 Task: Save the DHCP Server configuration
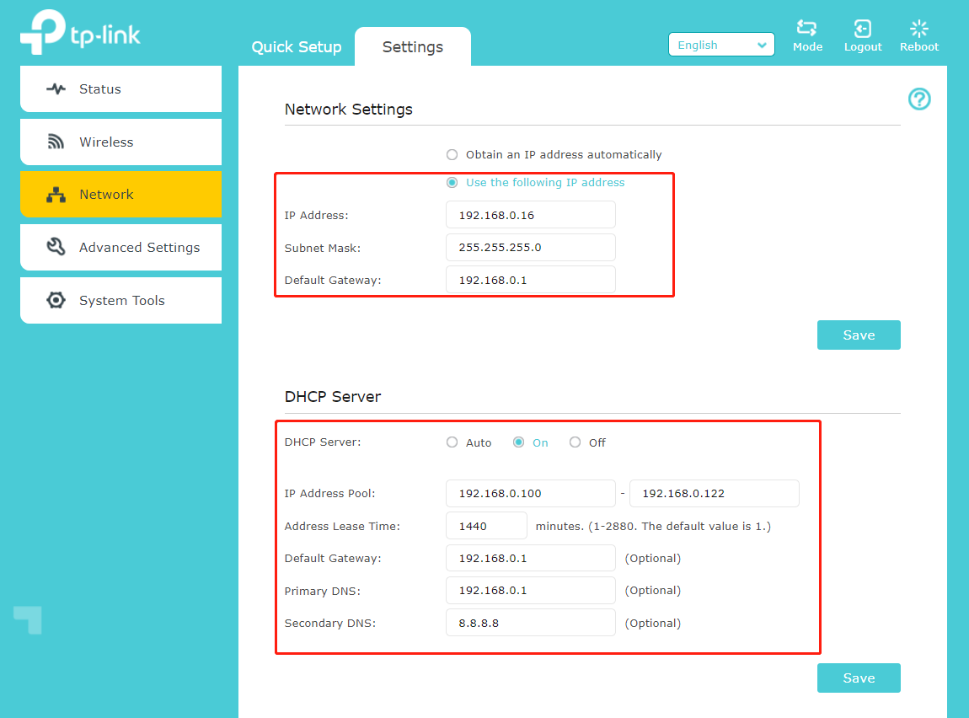[859, 678]
